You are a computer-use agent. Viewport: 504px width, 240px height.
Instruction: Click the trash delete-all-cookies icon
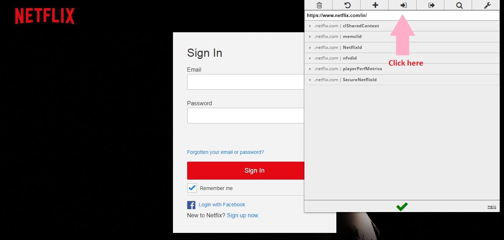pyautogui.click(x=319, y=5)
